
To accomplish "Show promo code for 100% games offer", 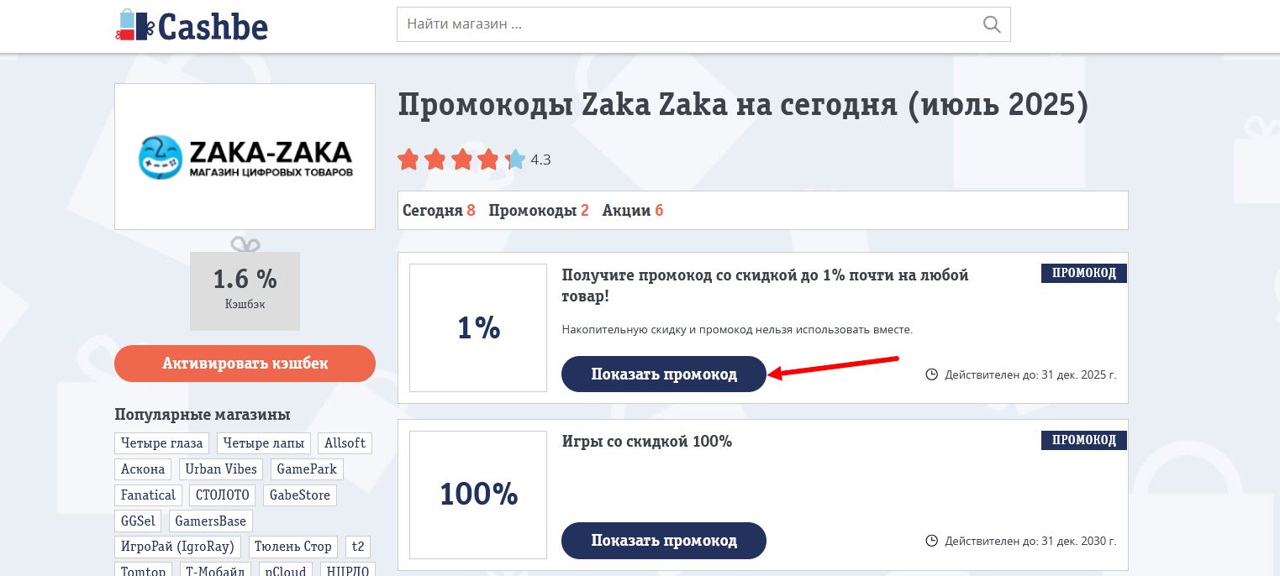I will coord(664,541).
